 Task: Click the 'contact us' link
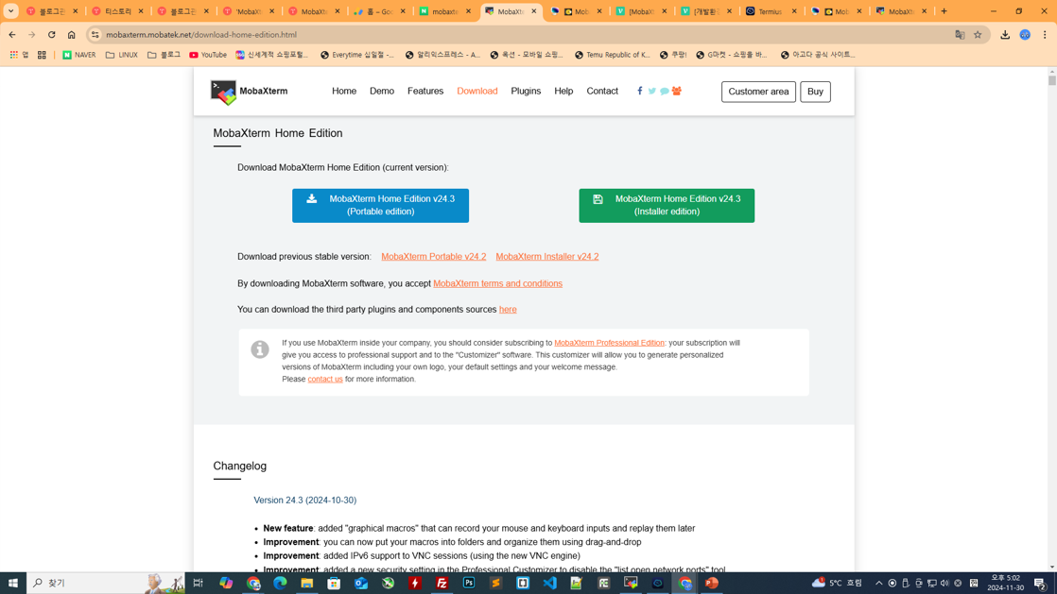coord(325,380)
